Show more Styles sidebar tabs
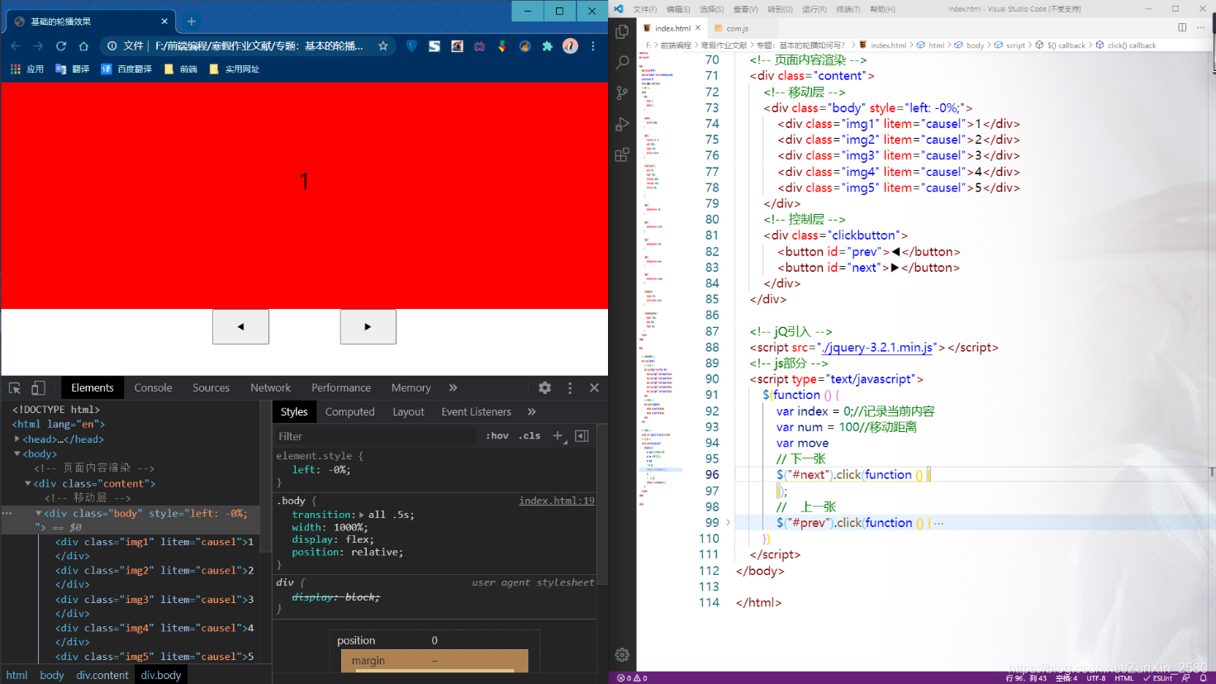1216x684 pixels. (x=531, y=411)
